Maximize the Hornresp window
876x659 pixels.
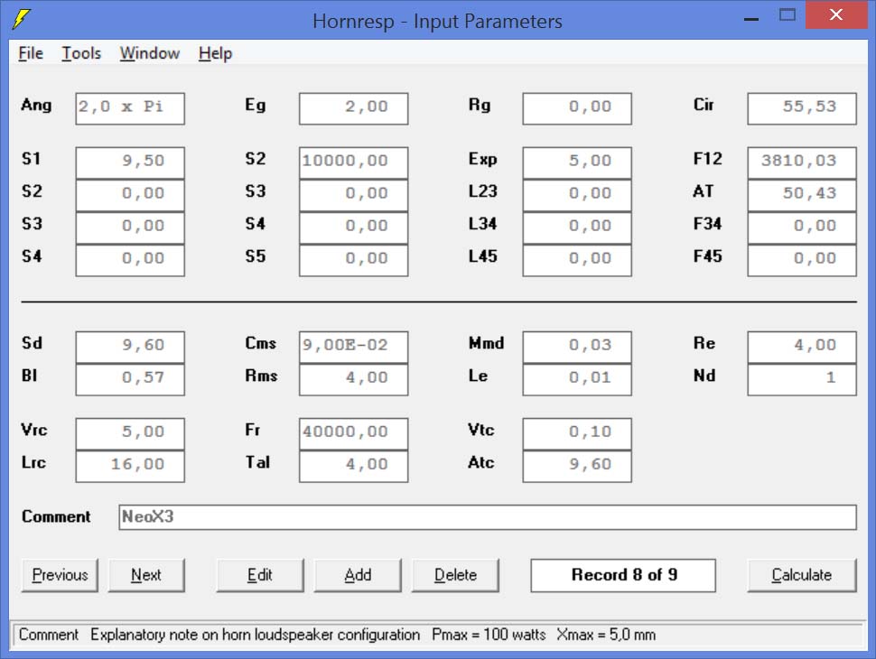(787, 15)
